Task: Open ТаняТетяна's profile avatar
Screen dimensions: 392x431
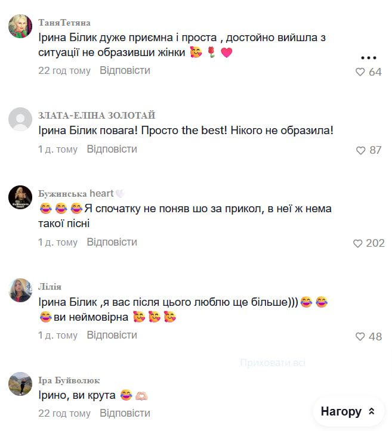Action: (x=20, y=26)
